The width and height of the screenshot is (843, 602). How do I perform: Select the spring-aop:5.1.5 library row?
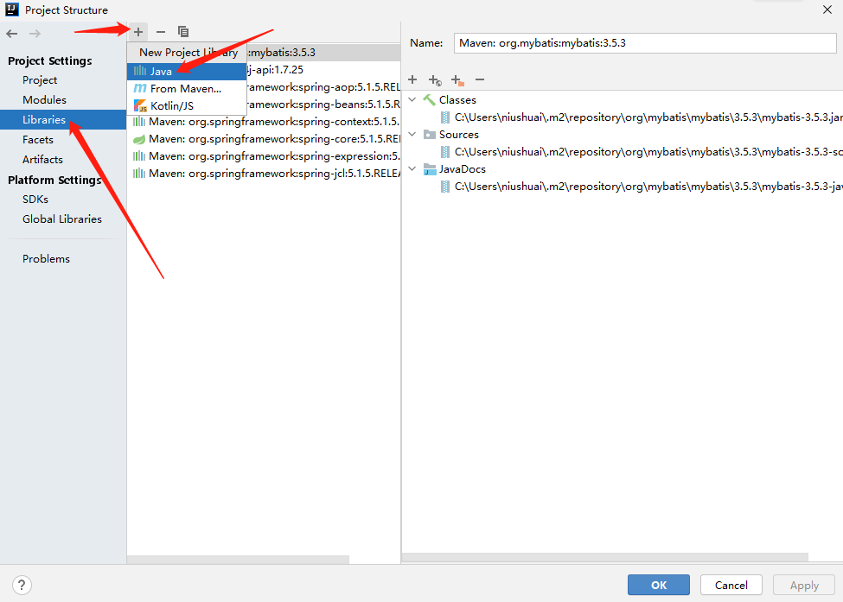coord(323,87)
